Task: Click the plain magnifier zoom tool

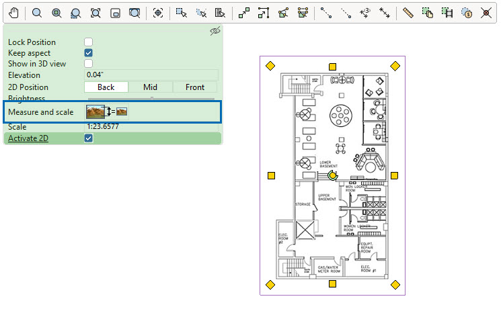Action: (37, 13)
